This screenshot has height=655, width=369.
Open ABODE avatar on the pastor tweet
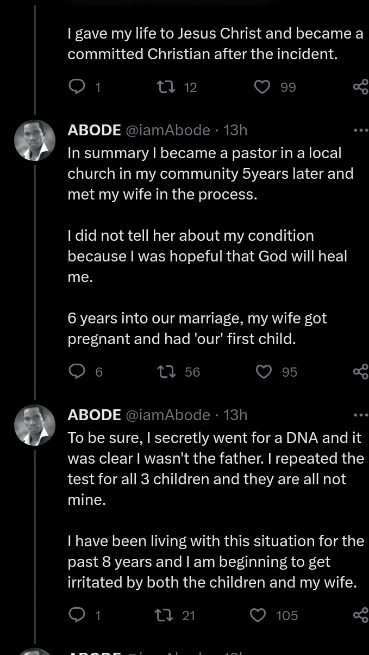[x=34, y=140]
